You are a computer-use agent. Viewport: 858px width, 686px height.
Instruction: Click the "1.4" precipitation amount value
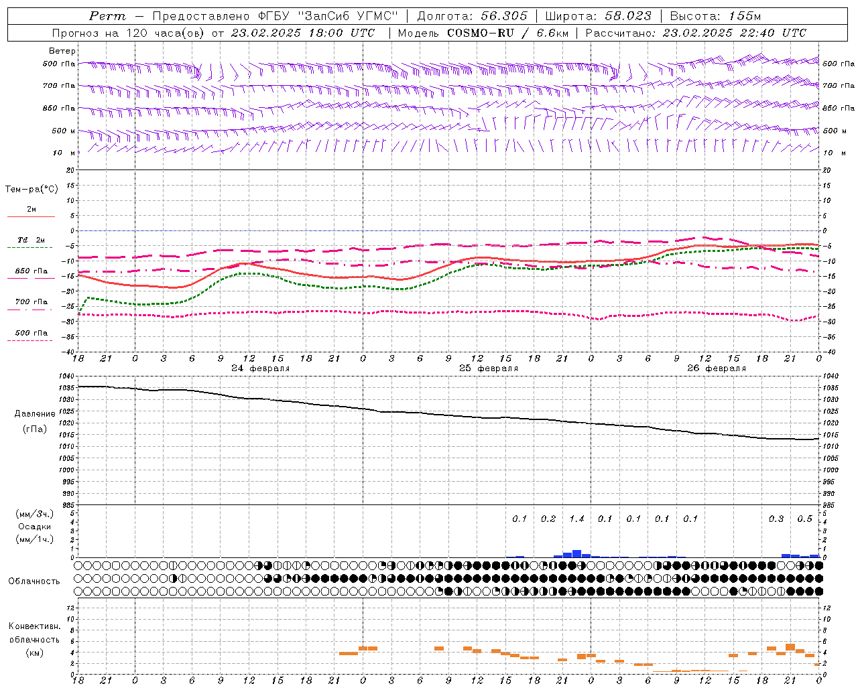tap(576, 519)
